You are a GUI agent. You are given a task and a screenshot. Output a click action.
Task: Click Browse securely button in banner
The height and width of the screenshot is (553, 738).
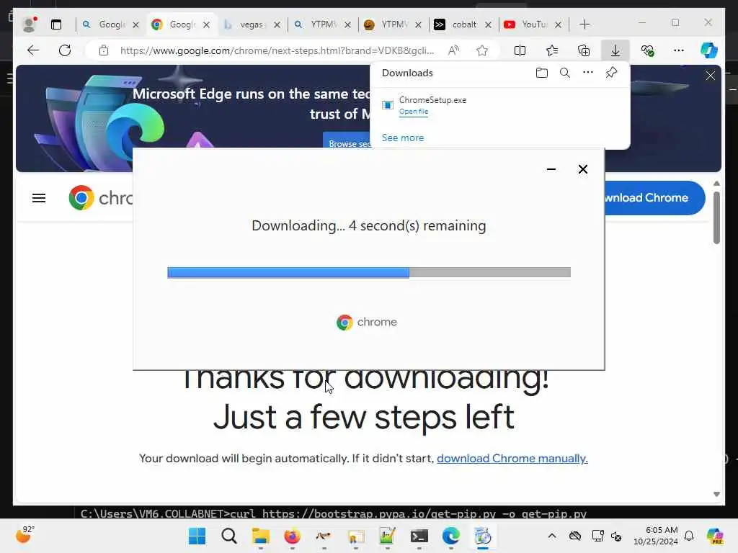coord(348,142)
